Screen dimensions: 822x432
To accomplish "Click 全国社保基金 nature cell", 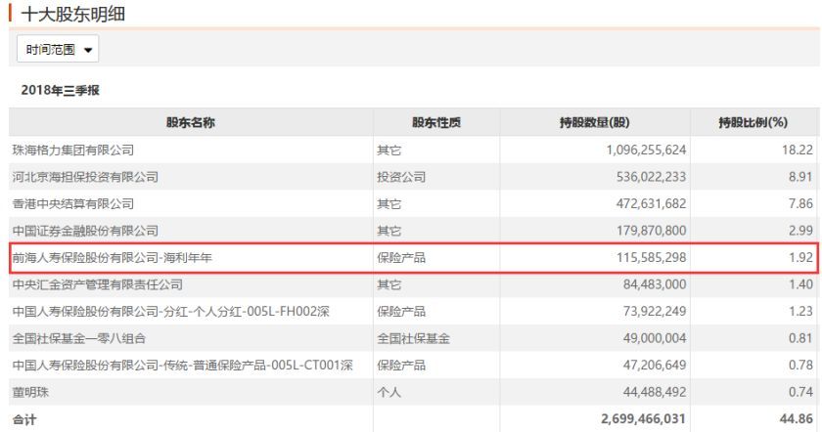I will point(413,339).
